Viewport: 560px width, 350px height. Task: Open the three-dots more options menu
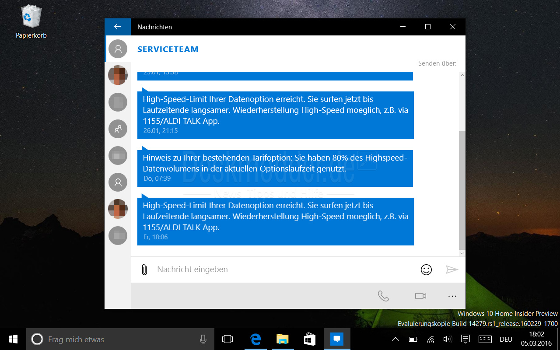[x=452, y=296]
